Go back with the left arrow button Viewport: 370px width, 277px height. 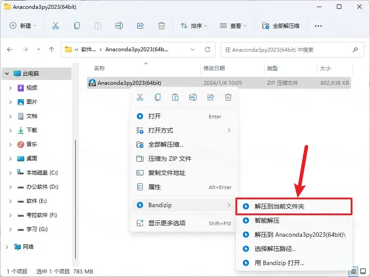click(x=10, y=49)
